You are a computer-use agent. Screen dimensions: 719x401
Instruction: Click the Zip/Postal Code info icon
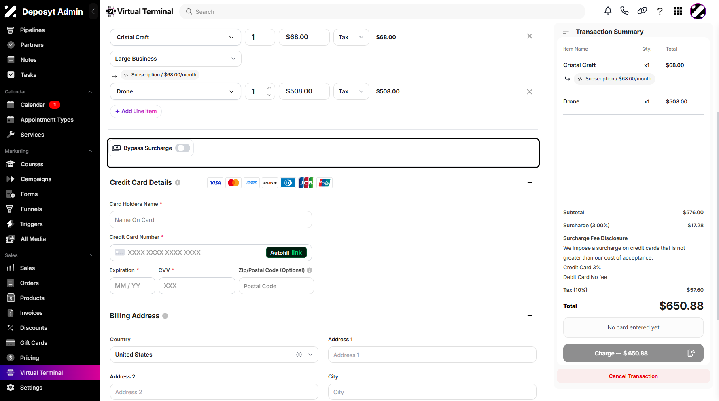pos(310,270)
